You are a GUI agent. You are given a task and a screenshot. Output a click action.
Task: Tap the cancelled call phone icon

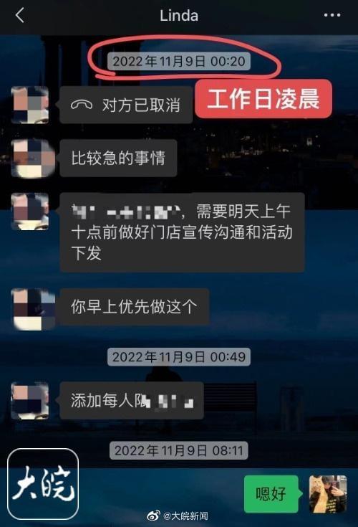(82, 105)
